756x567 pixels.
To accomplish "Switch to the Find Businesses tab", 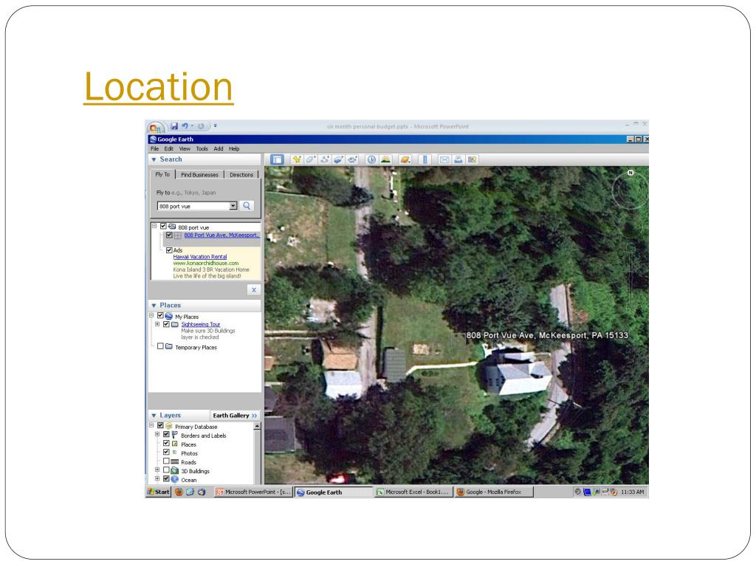I will [x=199, y=174].
